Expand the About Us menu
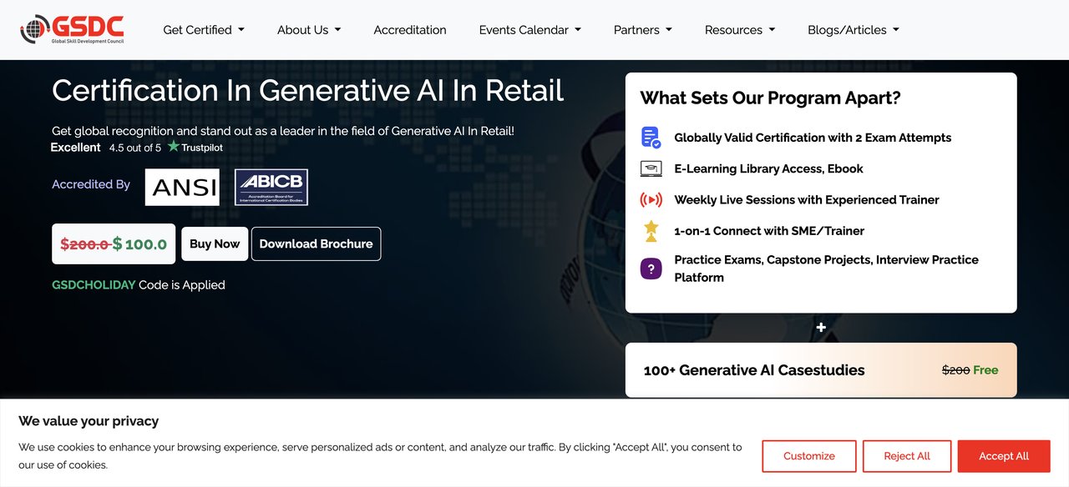Image resolution: width=1069 pixels, height=487 pixels. tap(309, 30)
